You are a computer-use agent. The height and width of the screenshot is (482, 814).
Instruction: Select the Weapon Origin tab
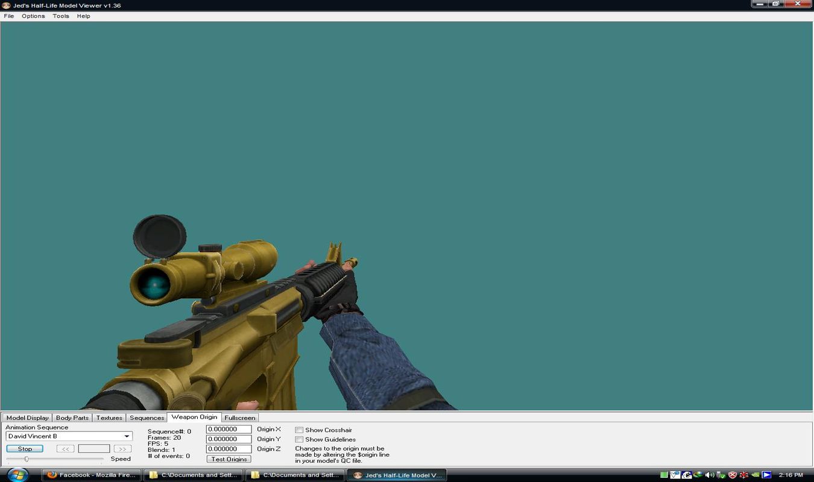[x=194, y=417]
